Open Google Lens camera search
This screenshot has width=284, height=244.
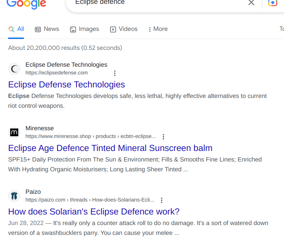click(x=273, y=3)
